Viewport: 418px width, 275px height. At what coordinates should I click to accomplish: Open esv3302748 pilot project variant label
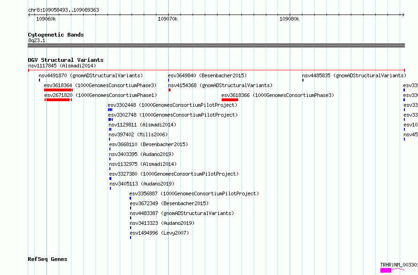173,115
